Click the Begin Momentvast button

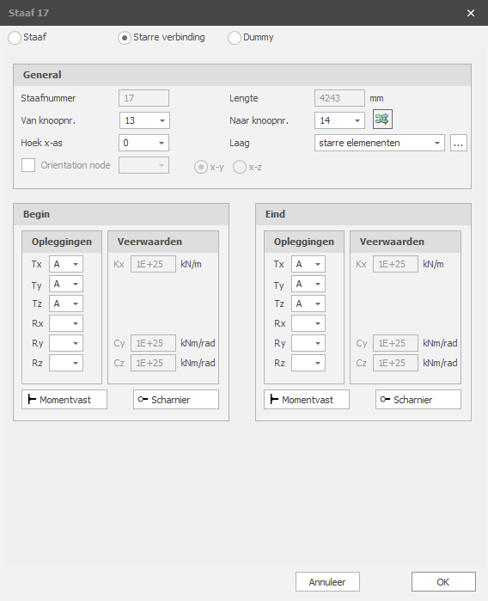[64, 400]
